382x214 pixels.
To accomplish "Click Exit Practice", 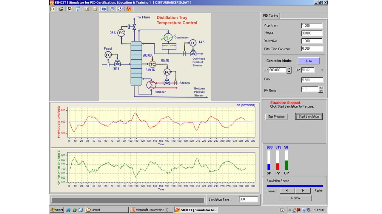I will pos(276,117).
